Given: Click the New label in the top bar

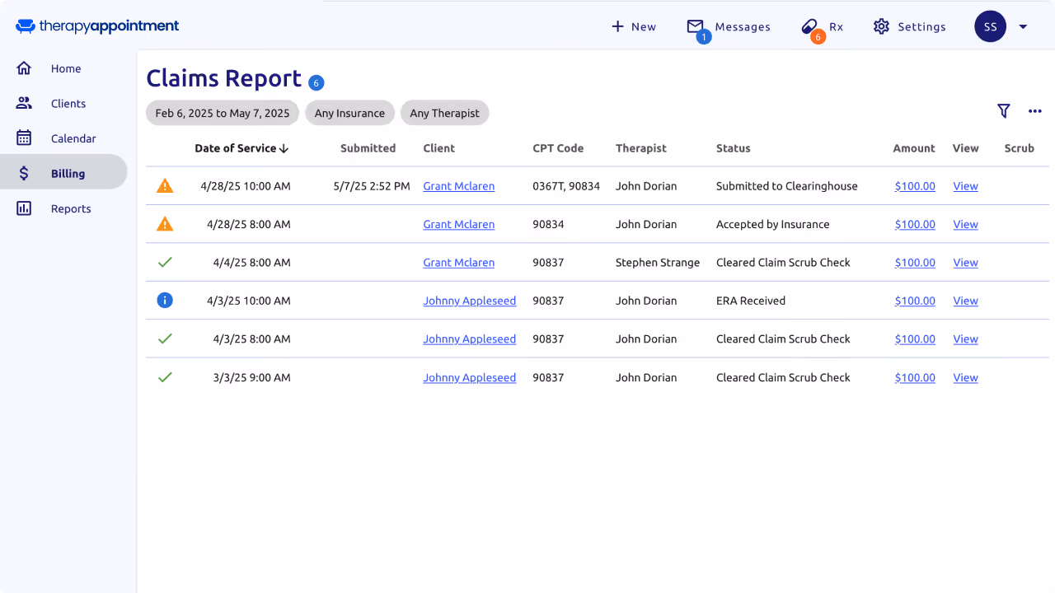Looking at the screenshot, I should coord(644,26).
